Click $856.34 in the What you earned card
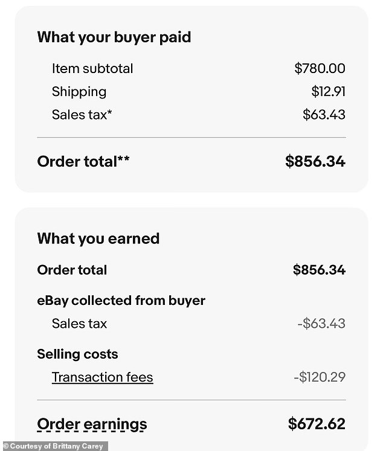Screen dimensions: 383x451 tap(319, 270)
